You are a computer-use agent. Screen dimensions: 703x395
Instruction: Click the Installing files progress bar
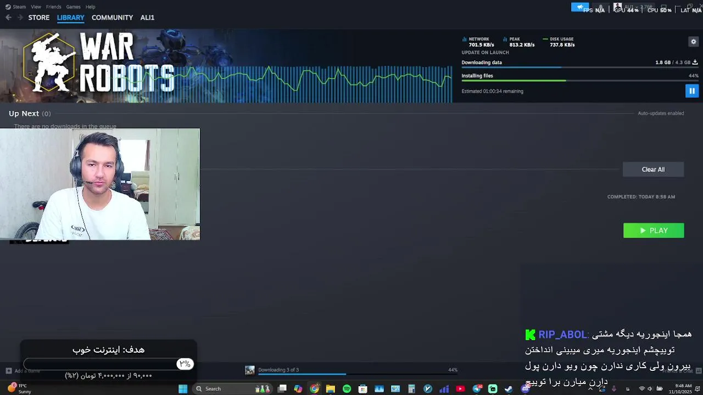(580, 81)
